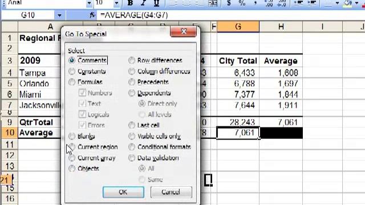Click the Decrease Decimal icon
The image size is (365, 205).
click(282, 3)
